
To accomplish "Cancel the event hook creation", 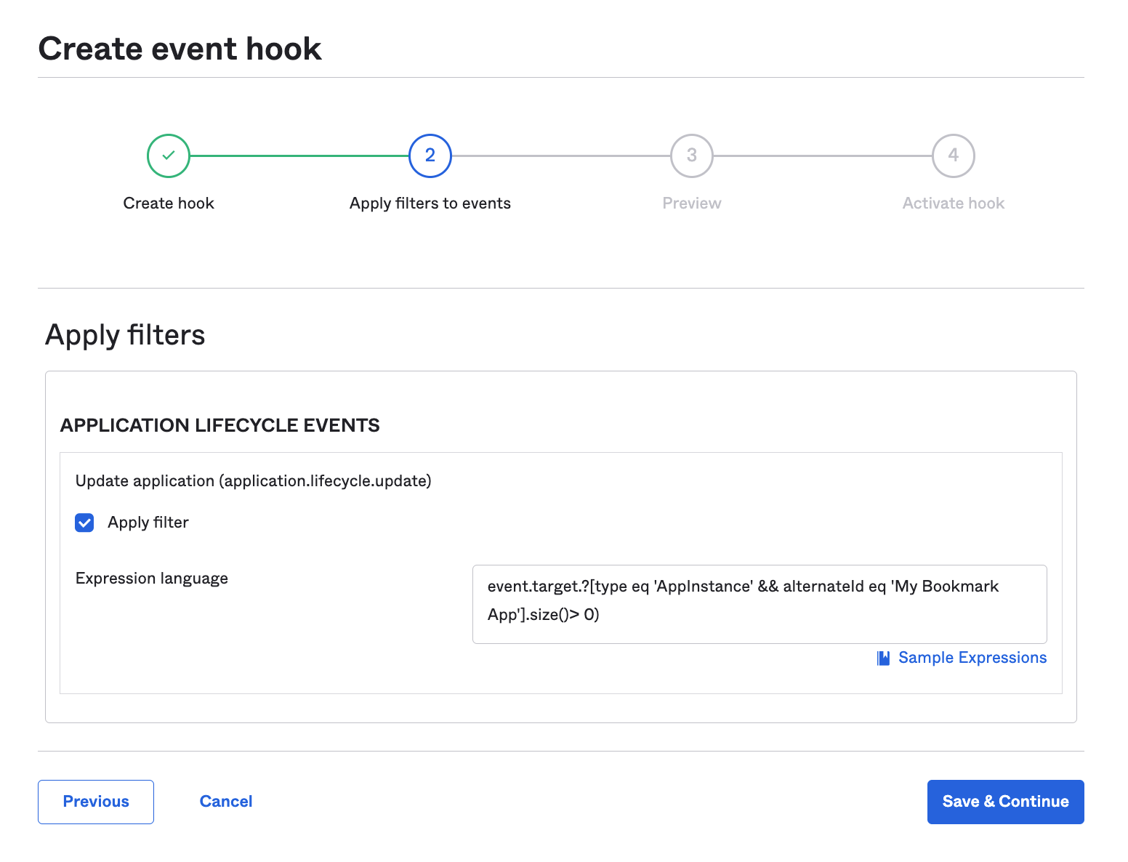I will 226,802.
